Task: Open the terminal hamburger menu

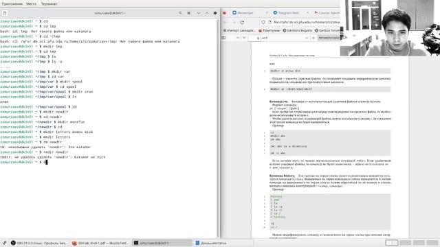Action: pos(189,13)
